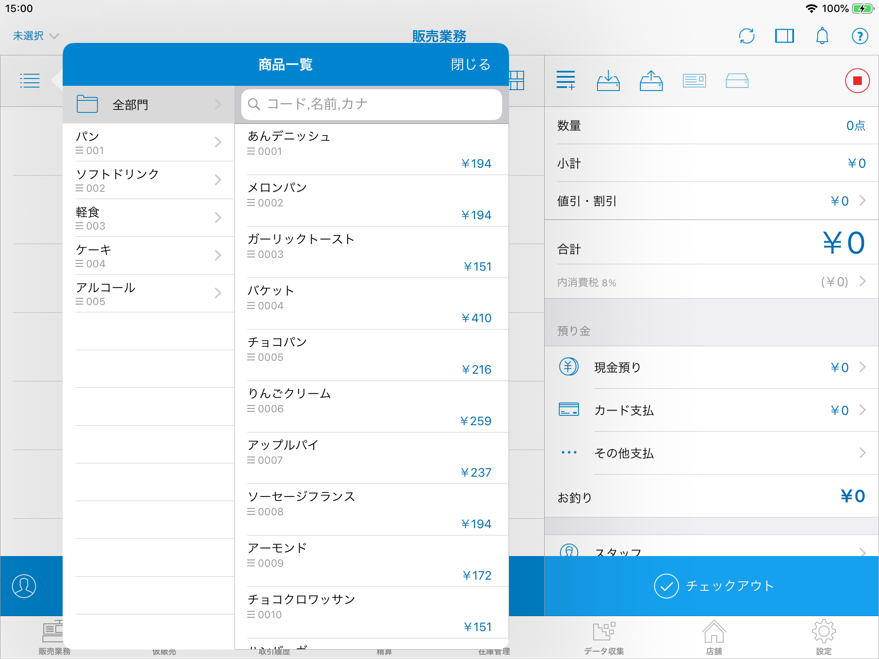This screenshot has width=879, height=659.
Task: Tap the お釣り change amount
Action: [x=852, y=496]
